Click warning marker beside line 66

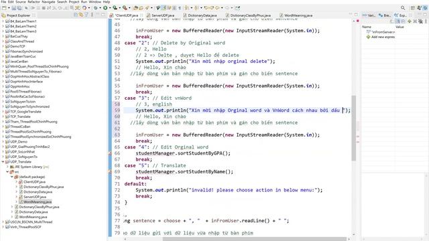(110, 153)
